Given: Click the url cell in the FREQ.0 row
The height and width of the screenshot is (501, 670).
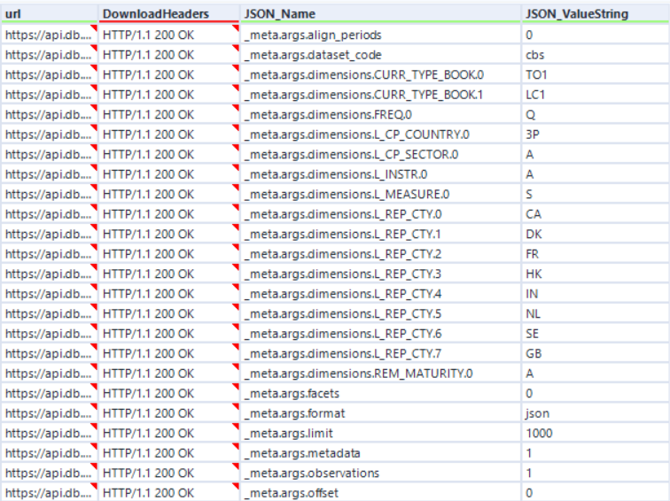Looking at the screenshot, I should pyautogui.click(x=50, y=114).
